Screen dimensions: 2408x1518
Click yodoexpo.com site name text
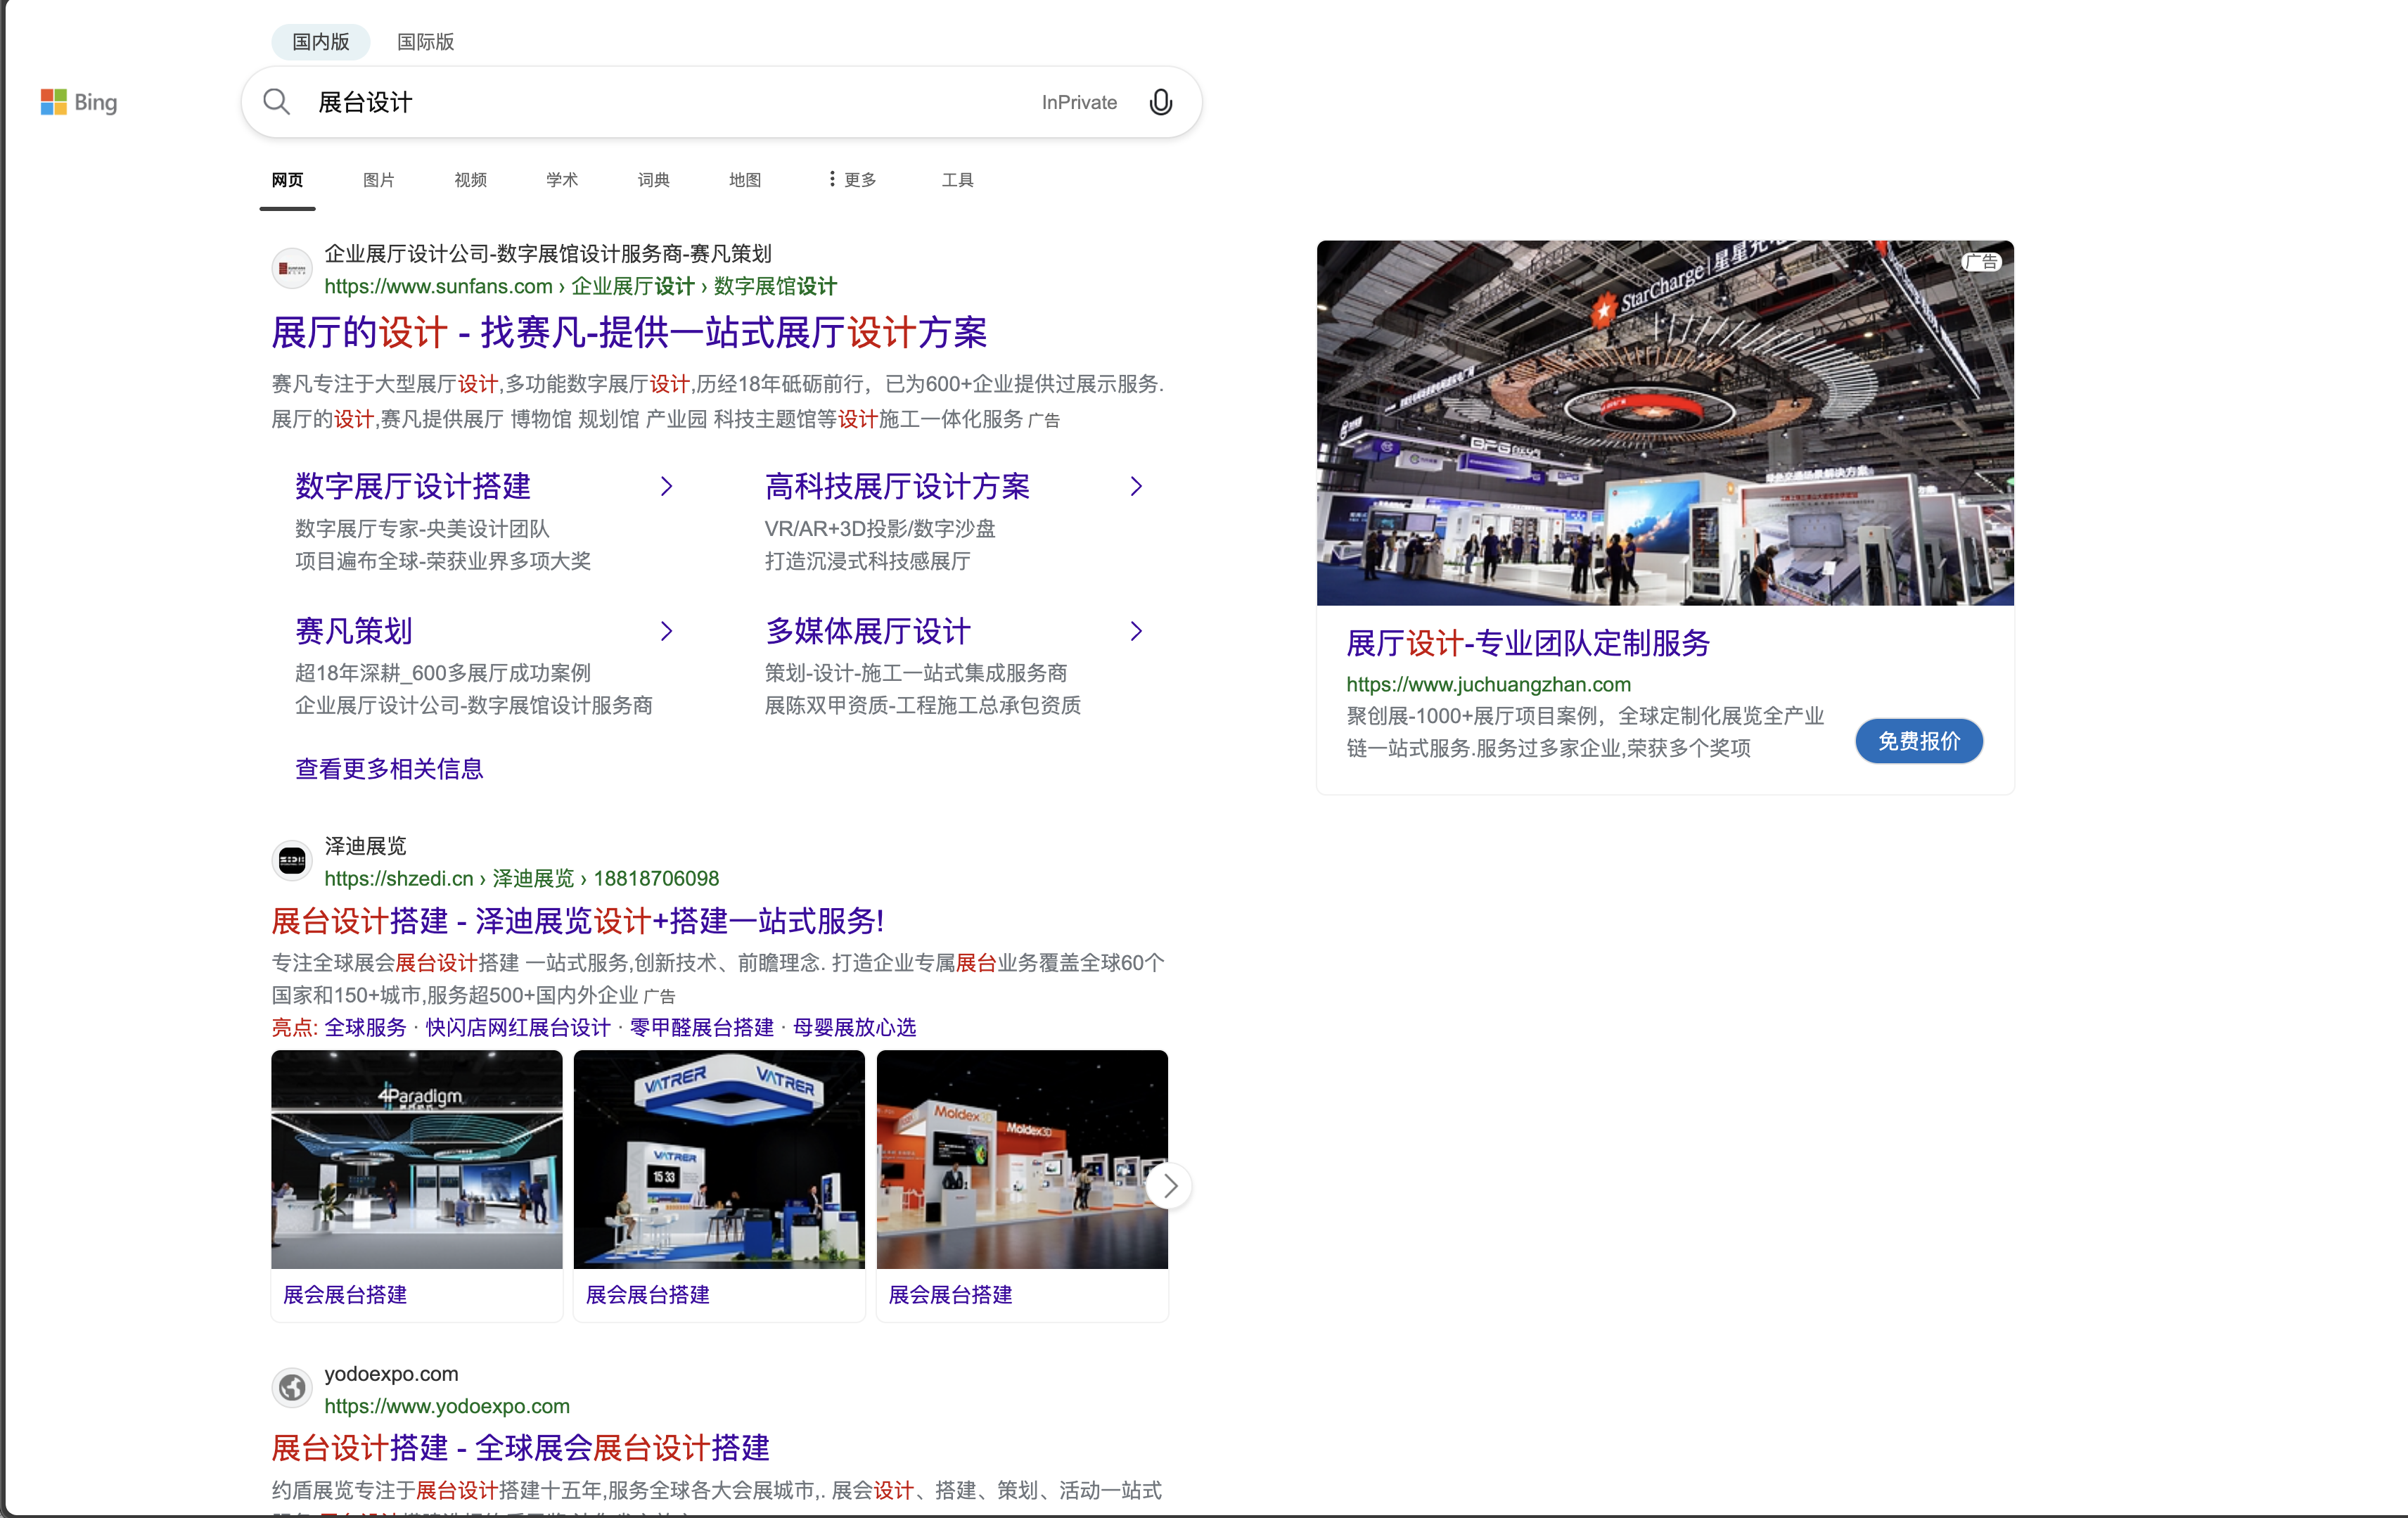tap(391, 1374)
